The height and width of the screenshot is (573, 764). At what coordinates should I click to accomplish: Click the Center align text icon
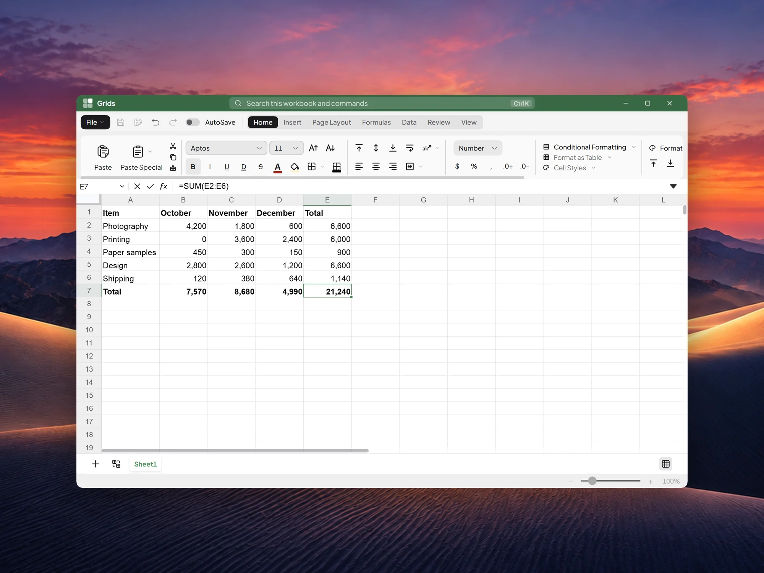376,167
